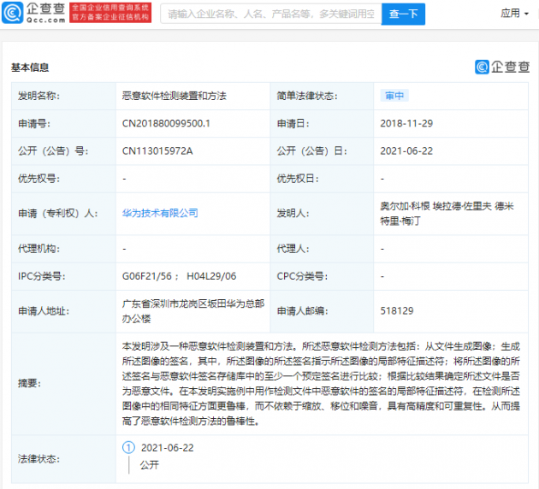539x489 pixels.
Task: Click the publication number CN113015972A
Action: point(157,150)
